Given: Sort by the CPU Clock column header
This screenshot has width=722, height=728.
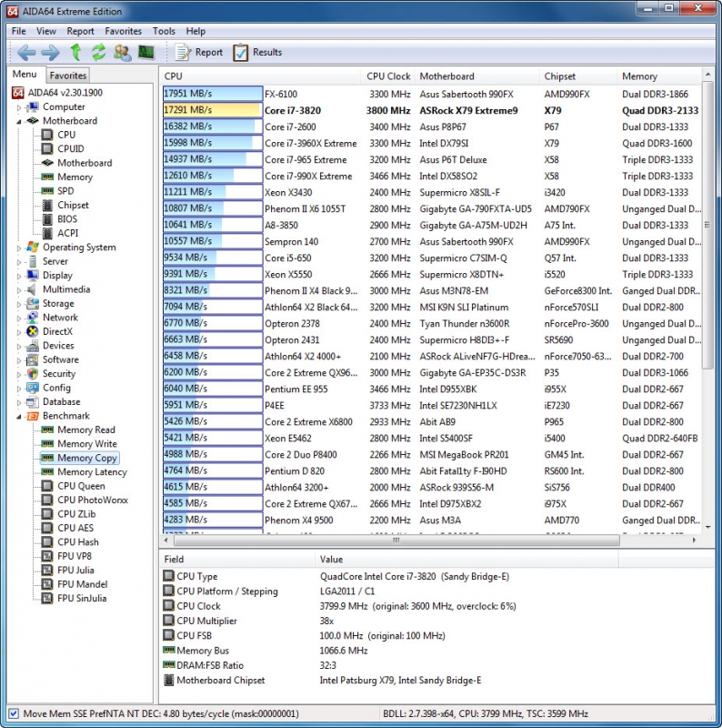Looking at the screenshot, I should coord(386,76).
